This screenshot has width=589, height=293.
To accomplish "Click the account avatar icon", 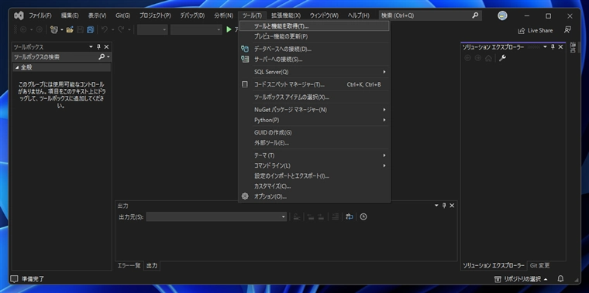I will click(503, 15).
